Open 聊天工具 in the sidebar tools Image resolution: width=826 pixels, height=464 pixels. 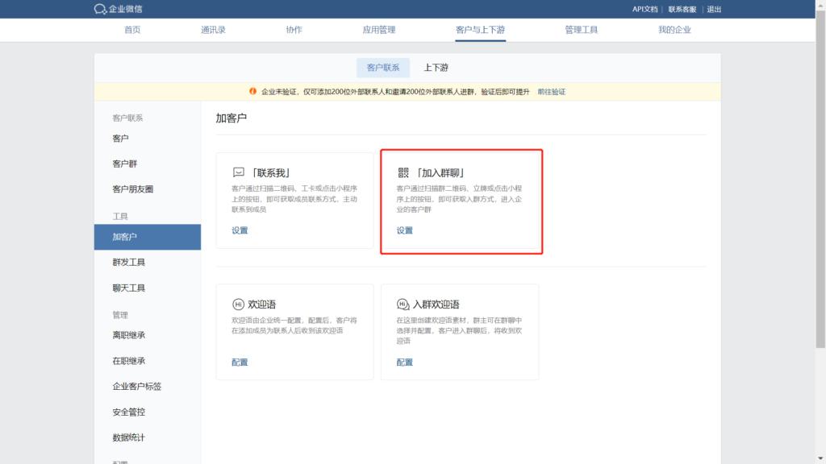[129, 286]
